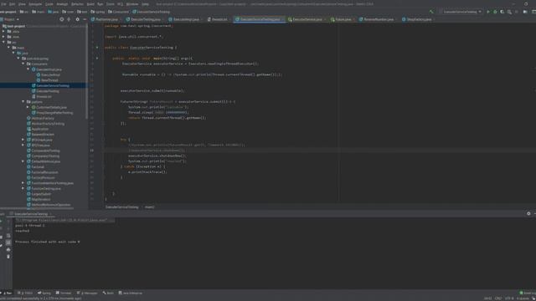Open the Build tool window button
The image size is (536, 301).
(108, 293)
